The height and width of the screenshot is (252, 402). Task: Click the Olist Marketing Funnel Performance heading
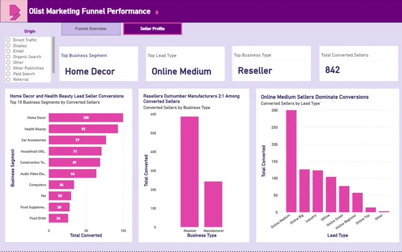coord(89,11)
